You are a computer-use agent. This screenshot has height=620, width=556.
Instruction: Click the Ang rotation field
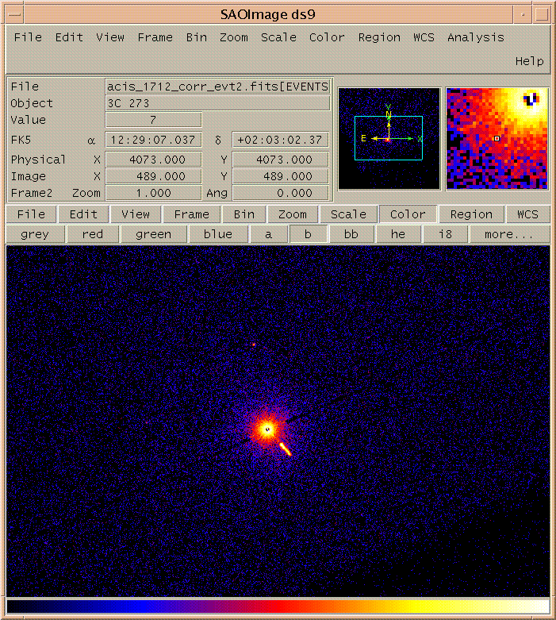[280, 193]
